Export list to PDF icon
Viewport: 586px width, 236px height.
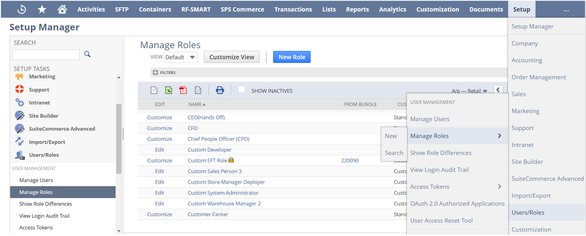pyautogui.click(x=183, y=90)
